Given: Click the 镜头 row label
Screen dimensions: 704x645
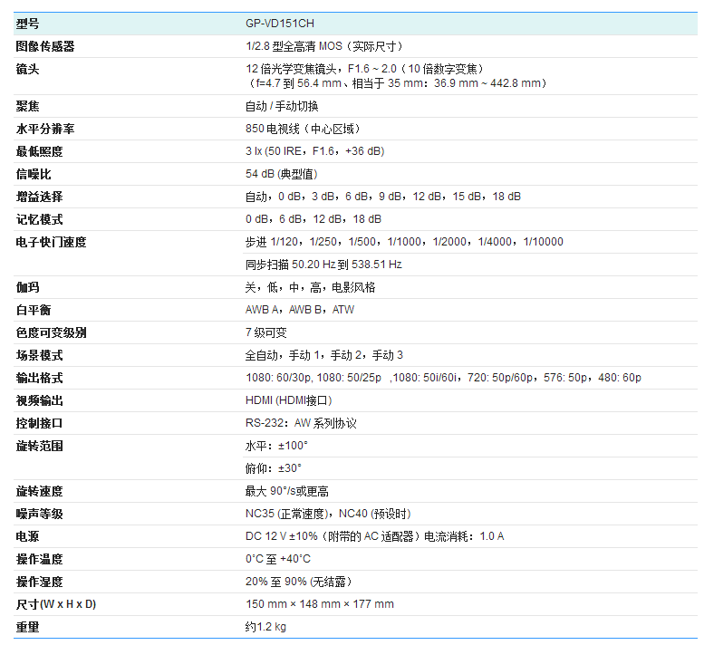Looking at the screenshot, I should (x=27, y=69).
